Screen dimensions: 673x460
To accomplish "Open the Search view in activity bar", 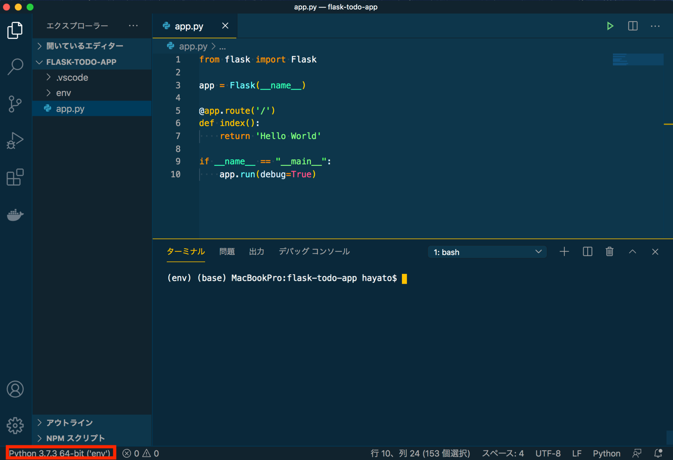I will (15, 67).
